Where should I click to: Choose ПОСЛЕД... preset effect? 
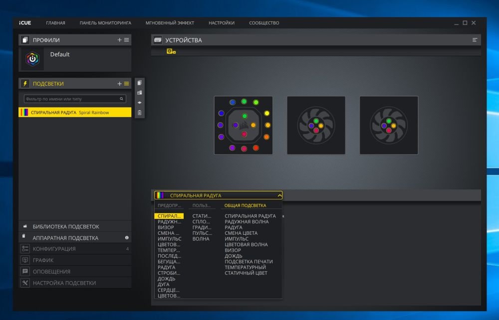(x=169, y=256)
